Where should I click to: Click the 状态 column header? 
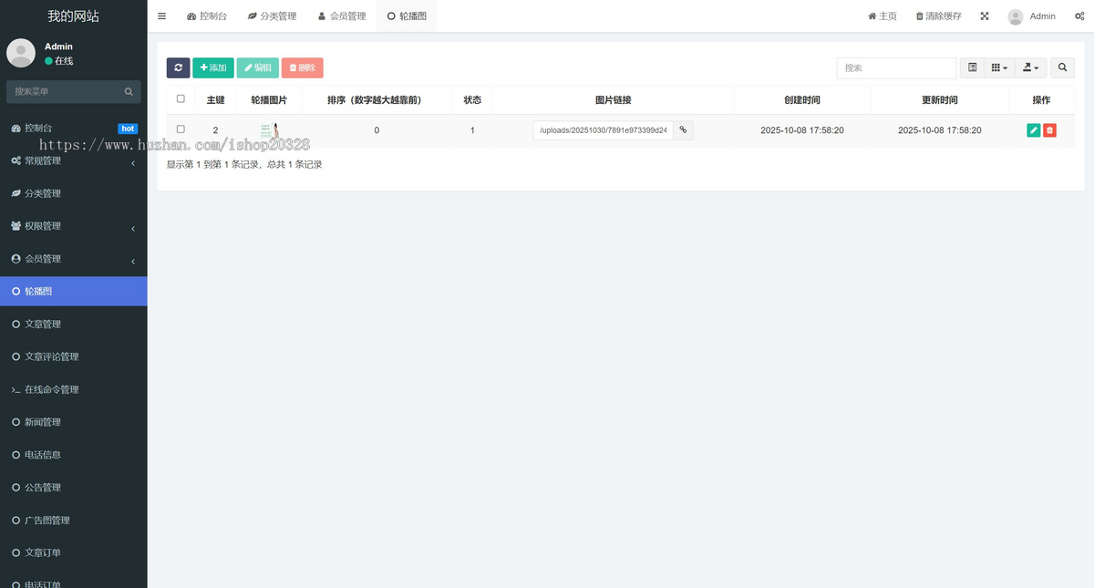tap(472, 100)
